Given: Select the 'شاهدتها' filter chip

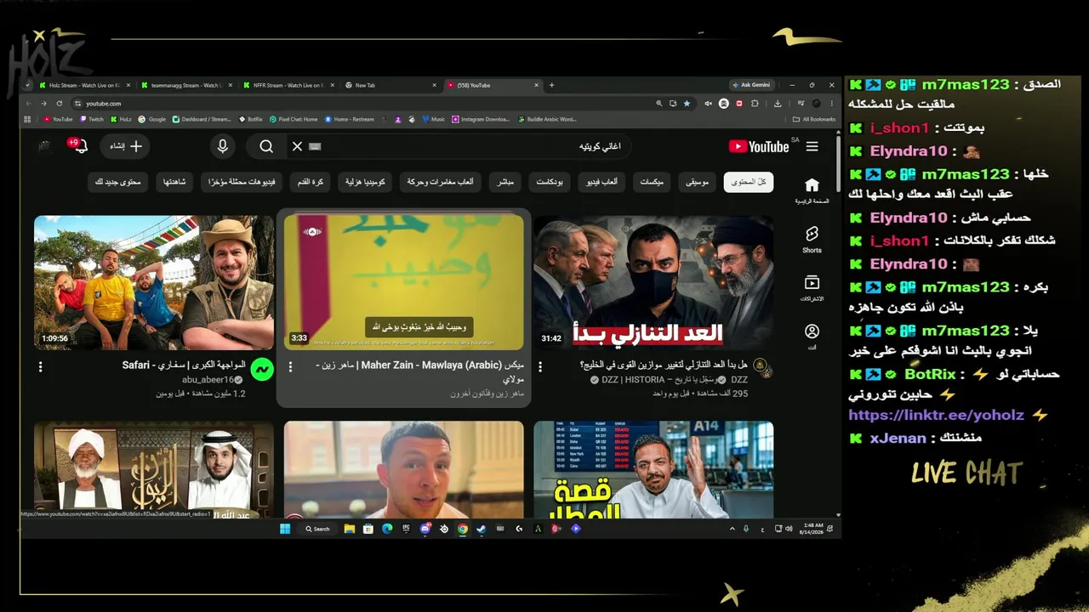Looking at the screenshot, I should pos(175,182).
